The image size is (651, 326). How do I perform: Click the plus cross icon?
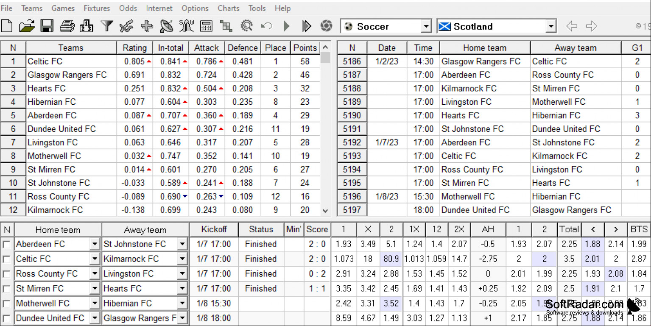pos(147,26)
